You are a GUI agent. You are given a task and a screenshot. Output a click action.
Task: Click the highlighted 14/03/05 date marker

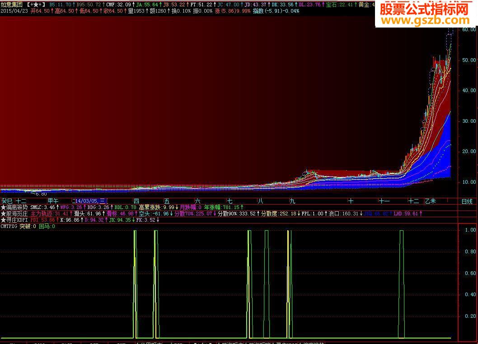[x=89, y=201]
